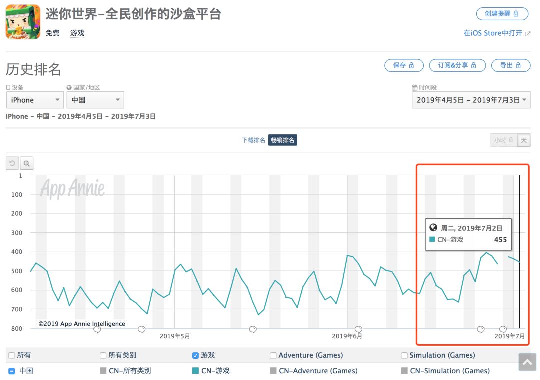
Task: Click the y-axis label 400
Action: click(17, 252)
